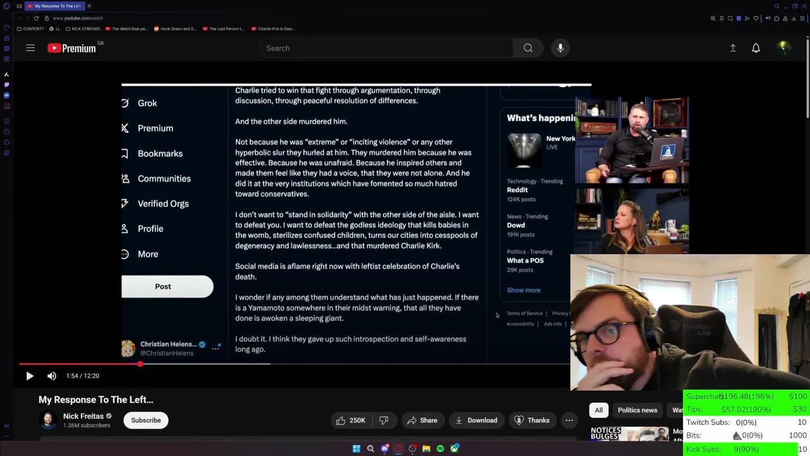810x456 pixels.
Task: Open the YouTube create/upload icon
Action: coord(733,48)
